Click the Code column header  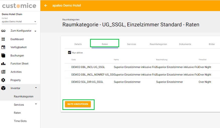[x=74, y=60]
